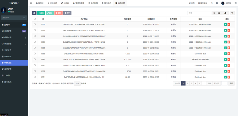Viewport: 238px width, 116px height.
Task: Click the green edit icon for row 9000
Action: pyautogui.click(x=226, y=24)
